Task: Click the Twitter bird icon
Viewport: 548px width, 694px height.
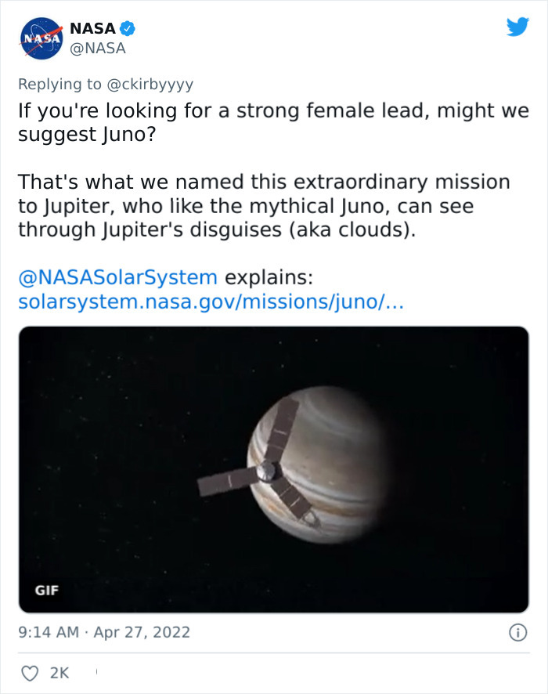Action: coord(518,26)
